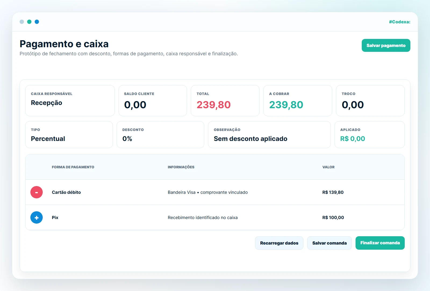This screenshot has height=291, width=430.
Task: Click the blue window dot
Action: (x=37, y=22)
